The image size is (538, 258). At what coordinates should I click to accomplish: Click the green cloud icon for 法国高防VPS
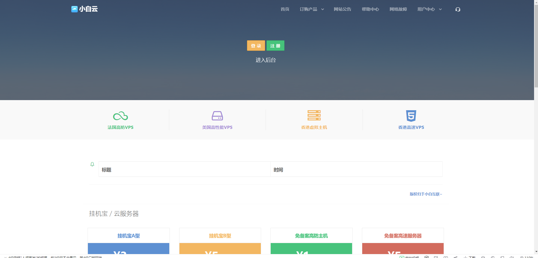pyautogui.click(x=121, y=116)
